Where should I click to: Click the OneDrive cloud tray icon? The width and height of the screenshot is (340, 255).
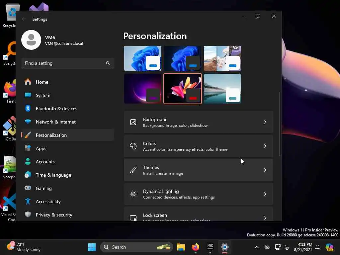pos(267,247)
